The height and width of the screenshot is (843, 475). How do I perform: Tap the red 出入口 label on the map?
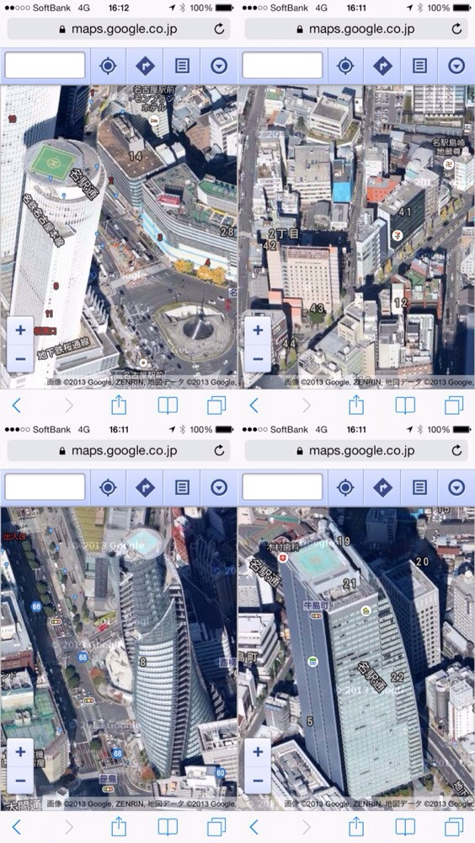pyautogui.click(x=14, y=536)
